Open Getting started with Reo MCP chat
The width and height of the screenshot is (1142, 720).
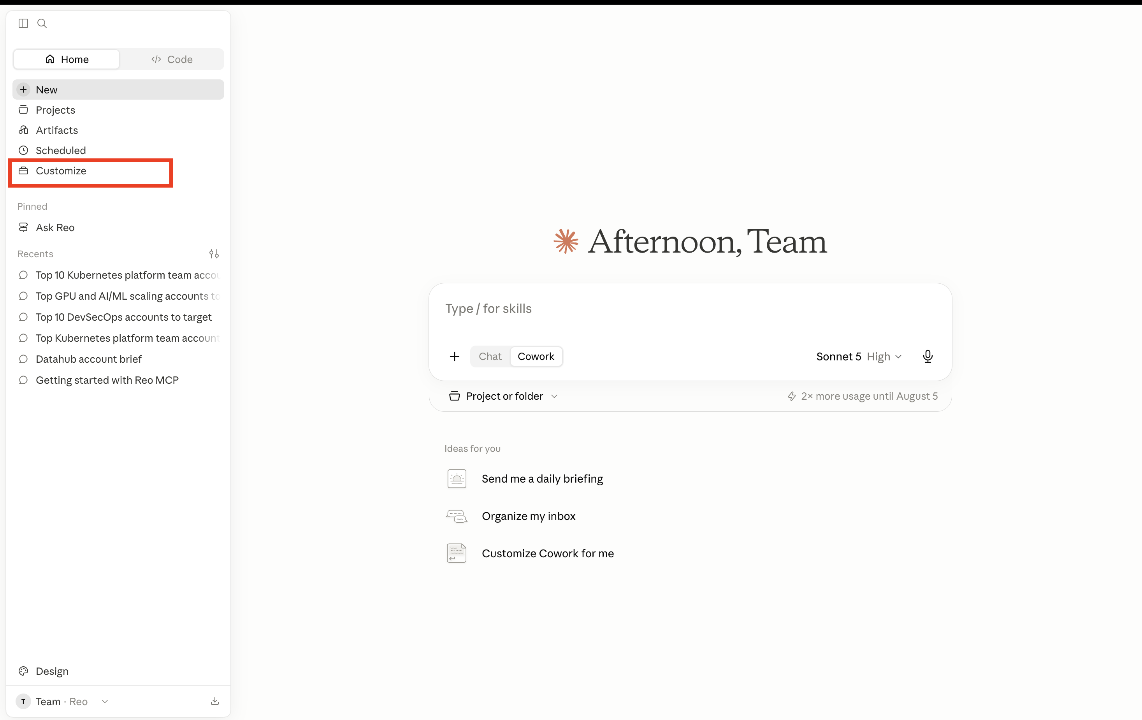(x=118, y=380)
